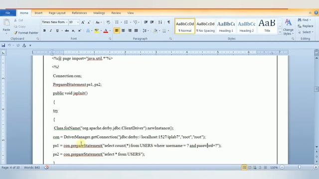Viewport: 319px width, 179px height.
Task: Click the Copy command
Action: [20, 26]
